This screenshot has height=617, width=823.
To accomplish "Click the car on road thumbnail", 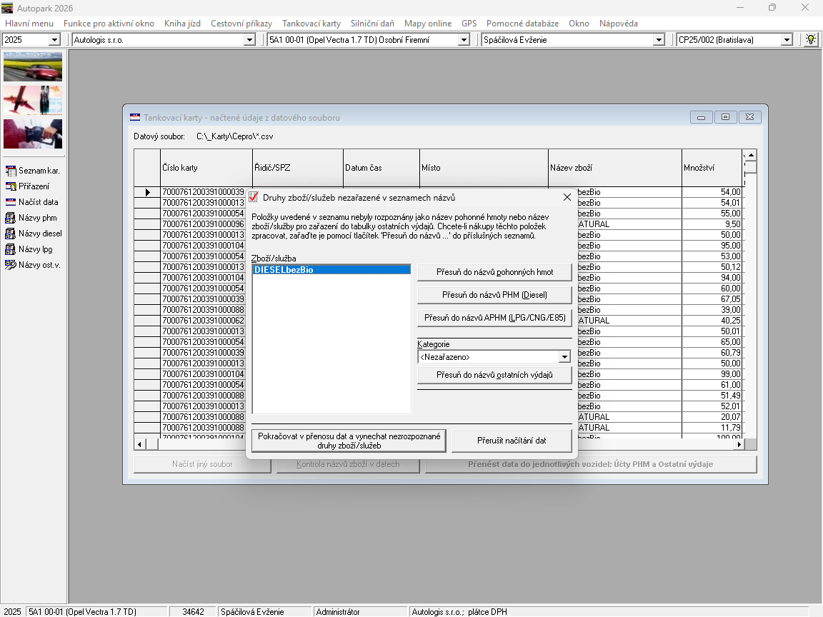I will pos(33,66).
